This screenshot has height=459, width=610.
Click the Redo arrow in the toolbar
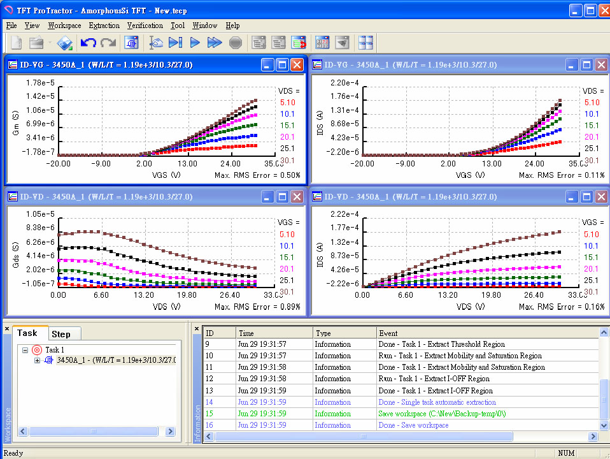click(108, 43)
